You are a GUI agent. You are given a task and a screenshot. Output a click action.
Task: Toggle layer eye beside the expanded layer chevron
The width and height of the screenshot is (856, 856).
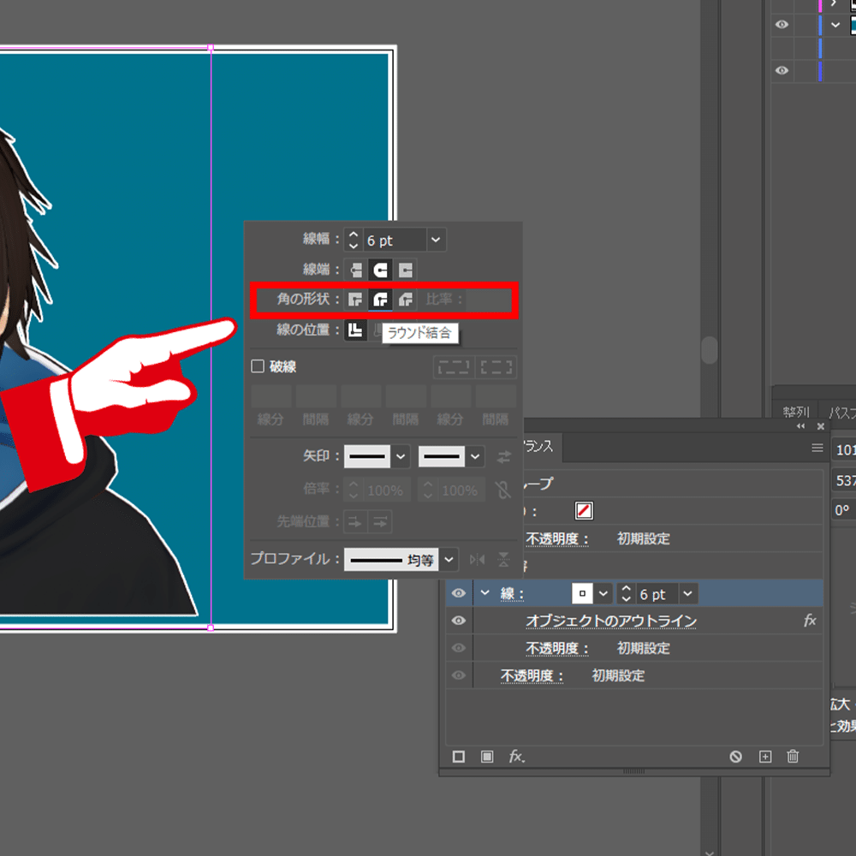click(782, 25)
